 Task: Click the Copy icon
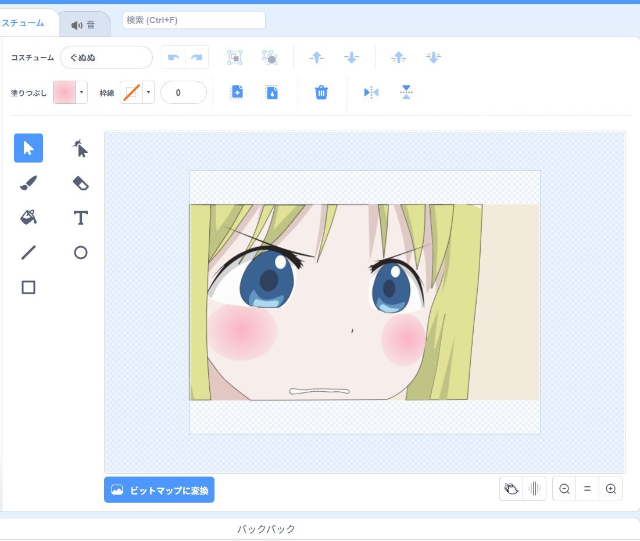pos(237,92)
